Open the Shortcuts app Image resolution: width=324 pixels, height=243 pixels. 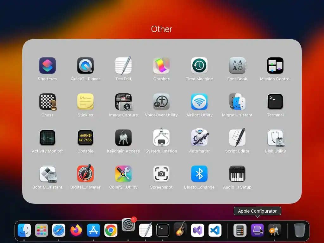pyautogui.click(x=47, y=66)
